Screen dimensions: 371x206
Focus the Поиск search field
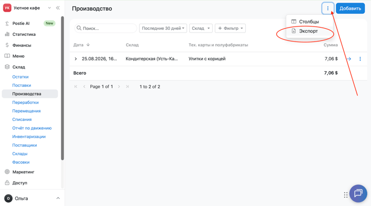tap(106, 28)
